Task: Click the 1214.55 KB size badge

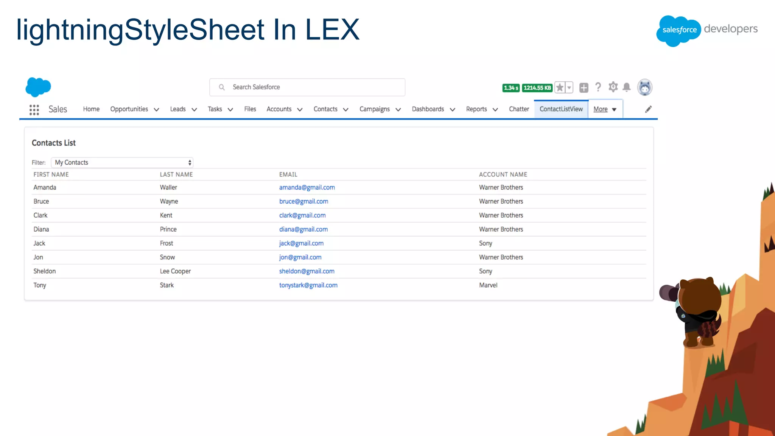Action: point(537,88)
